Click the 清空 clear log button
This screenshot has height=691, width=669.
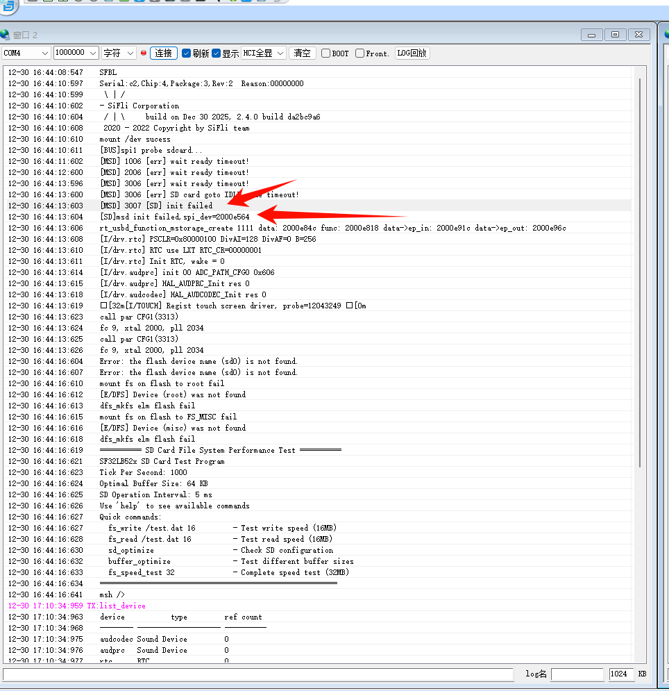coord(302,53)
